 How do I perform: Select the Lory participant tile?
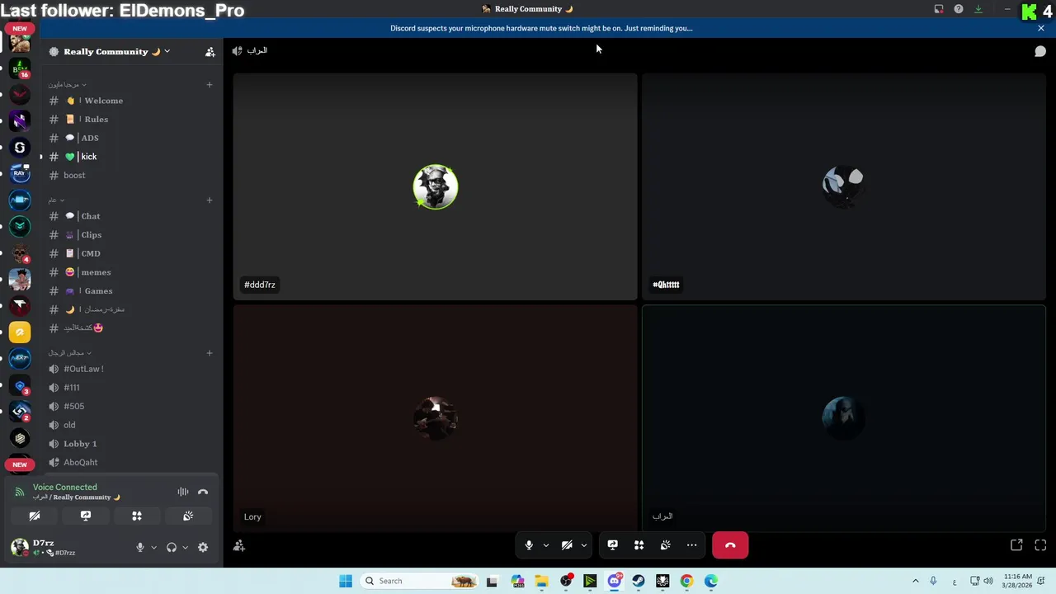(x=435, y=418)
